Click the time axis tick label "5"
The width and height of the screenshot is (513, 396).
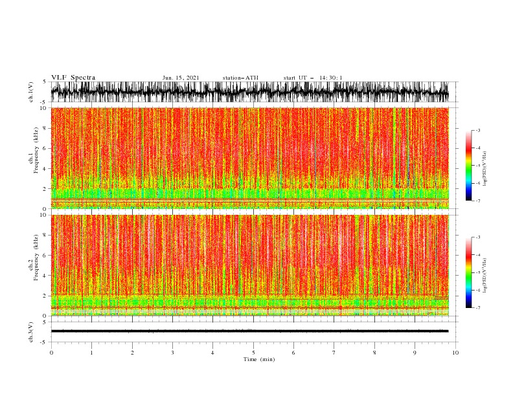tap(253, 353)
